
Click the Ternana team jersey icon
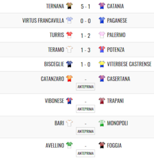click(x=69, y=6)
